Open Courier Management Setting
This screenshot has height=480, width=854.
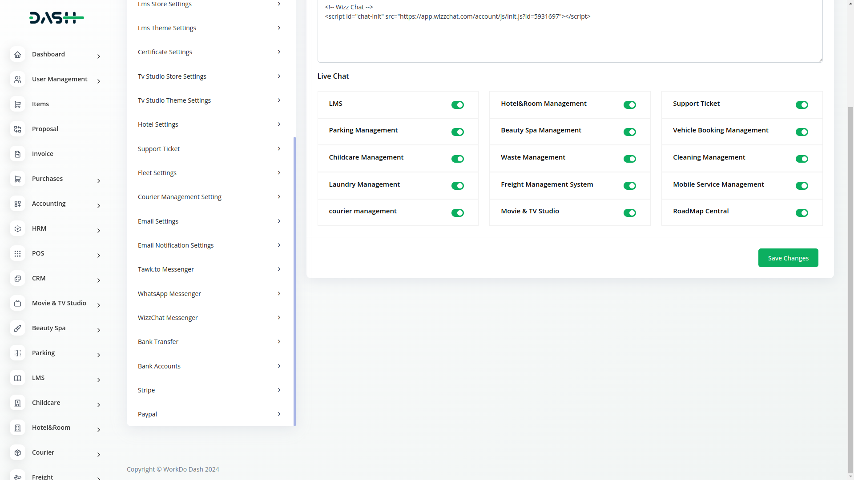click(209, 197)
